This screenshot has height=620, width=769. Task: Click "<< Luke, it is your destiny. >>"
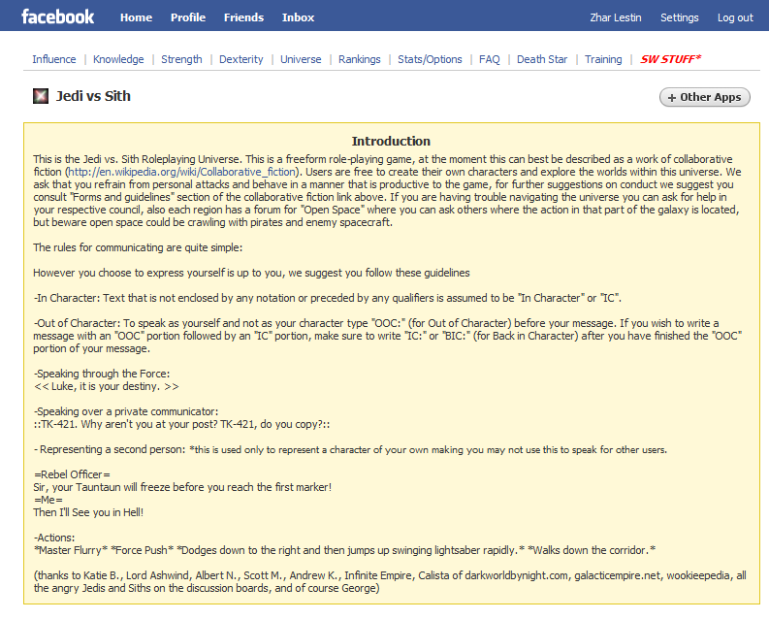coord(107,386)
